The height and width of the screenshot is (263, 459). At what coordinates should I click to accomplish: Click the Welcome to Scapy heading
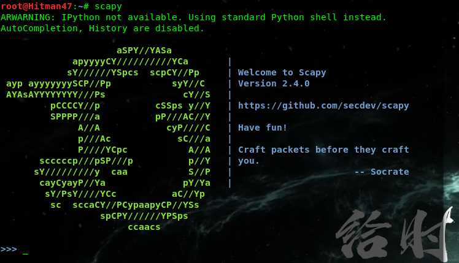pyautogui.click(x=282, y=72)
